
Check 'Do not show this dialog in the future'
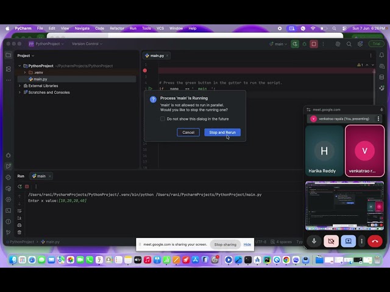(163, 119)
